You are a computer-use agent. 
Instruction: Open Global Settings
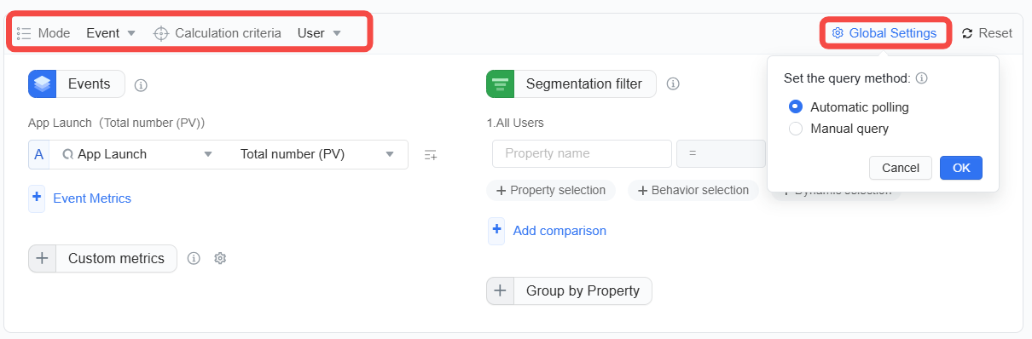click(884, 33)
